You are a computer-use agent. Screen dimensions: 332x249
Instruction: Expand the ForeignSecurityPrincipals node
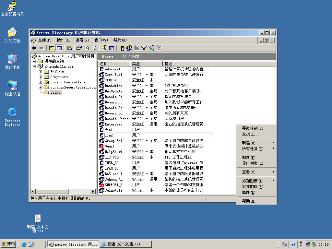(x=40, y=87)
